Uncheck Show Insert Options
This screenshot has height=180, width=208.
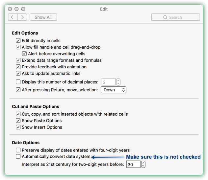coord(18,127)
